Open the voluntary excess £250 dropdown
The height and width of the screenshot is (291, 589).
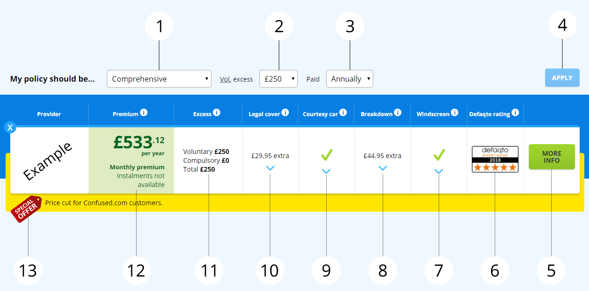tap(279, 79)
